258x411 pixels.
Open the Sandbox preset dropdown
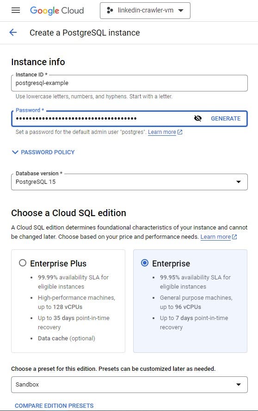(x=129, y=385)
